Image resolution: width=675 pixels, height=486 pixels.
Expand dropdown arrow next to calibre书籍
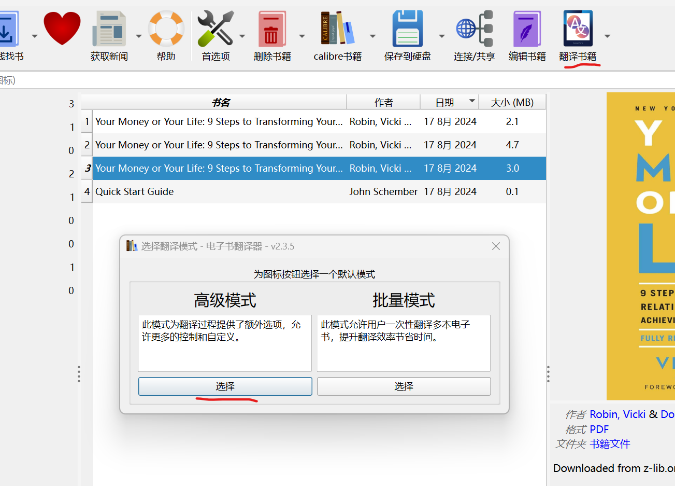pyautogui.click(x=372, y=36)
